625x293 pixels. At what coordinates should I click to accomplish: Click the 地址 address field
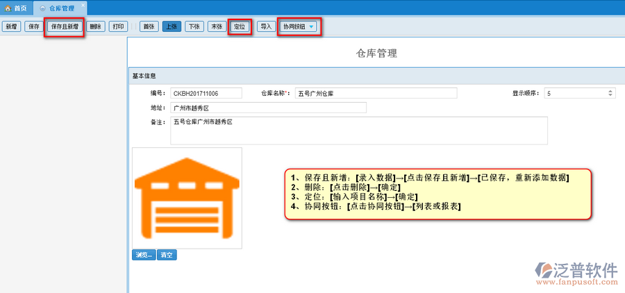(x=267, y=108)
